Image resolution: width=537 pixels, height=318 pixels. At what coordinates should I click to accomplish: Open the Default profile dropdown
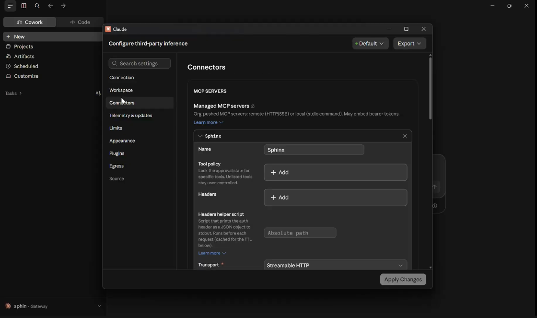pyautogui.click(x=370, y=44)
